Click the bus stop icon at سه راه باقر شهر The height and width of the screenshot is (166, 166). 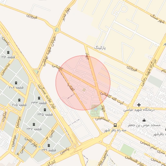coord(115,125)
